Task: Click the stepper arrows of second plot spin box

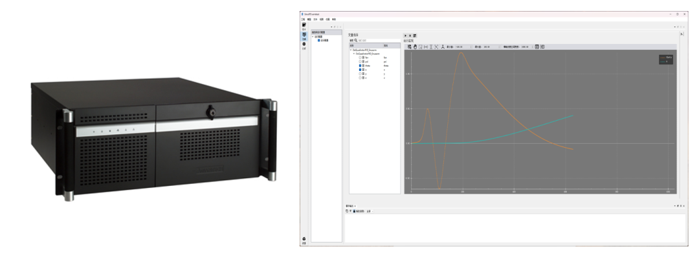Action: click(x=499, y=46)
